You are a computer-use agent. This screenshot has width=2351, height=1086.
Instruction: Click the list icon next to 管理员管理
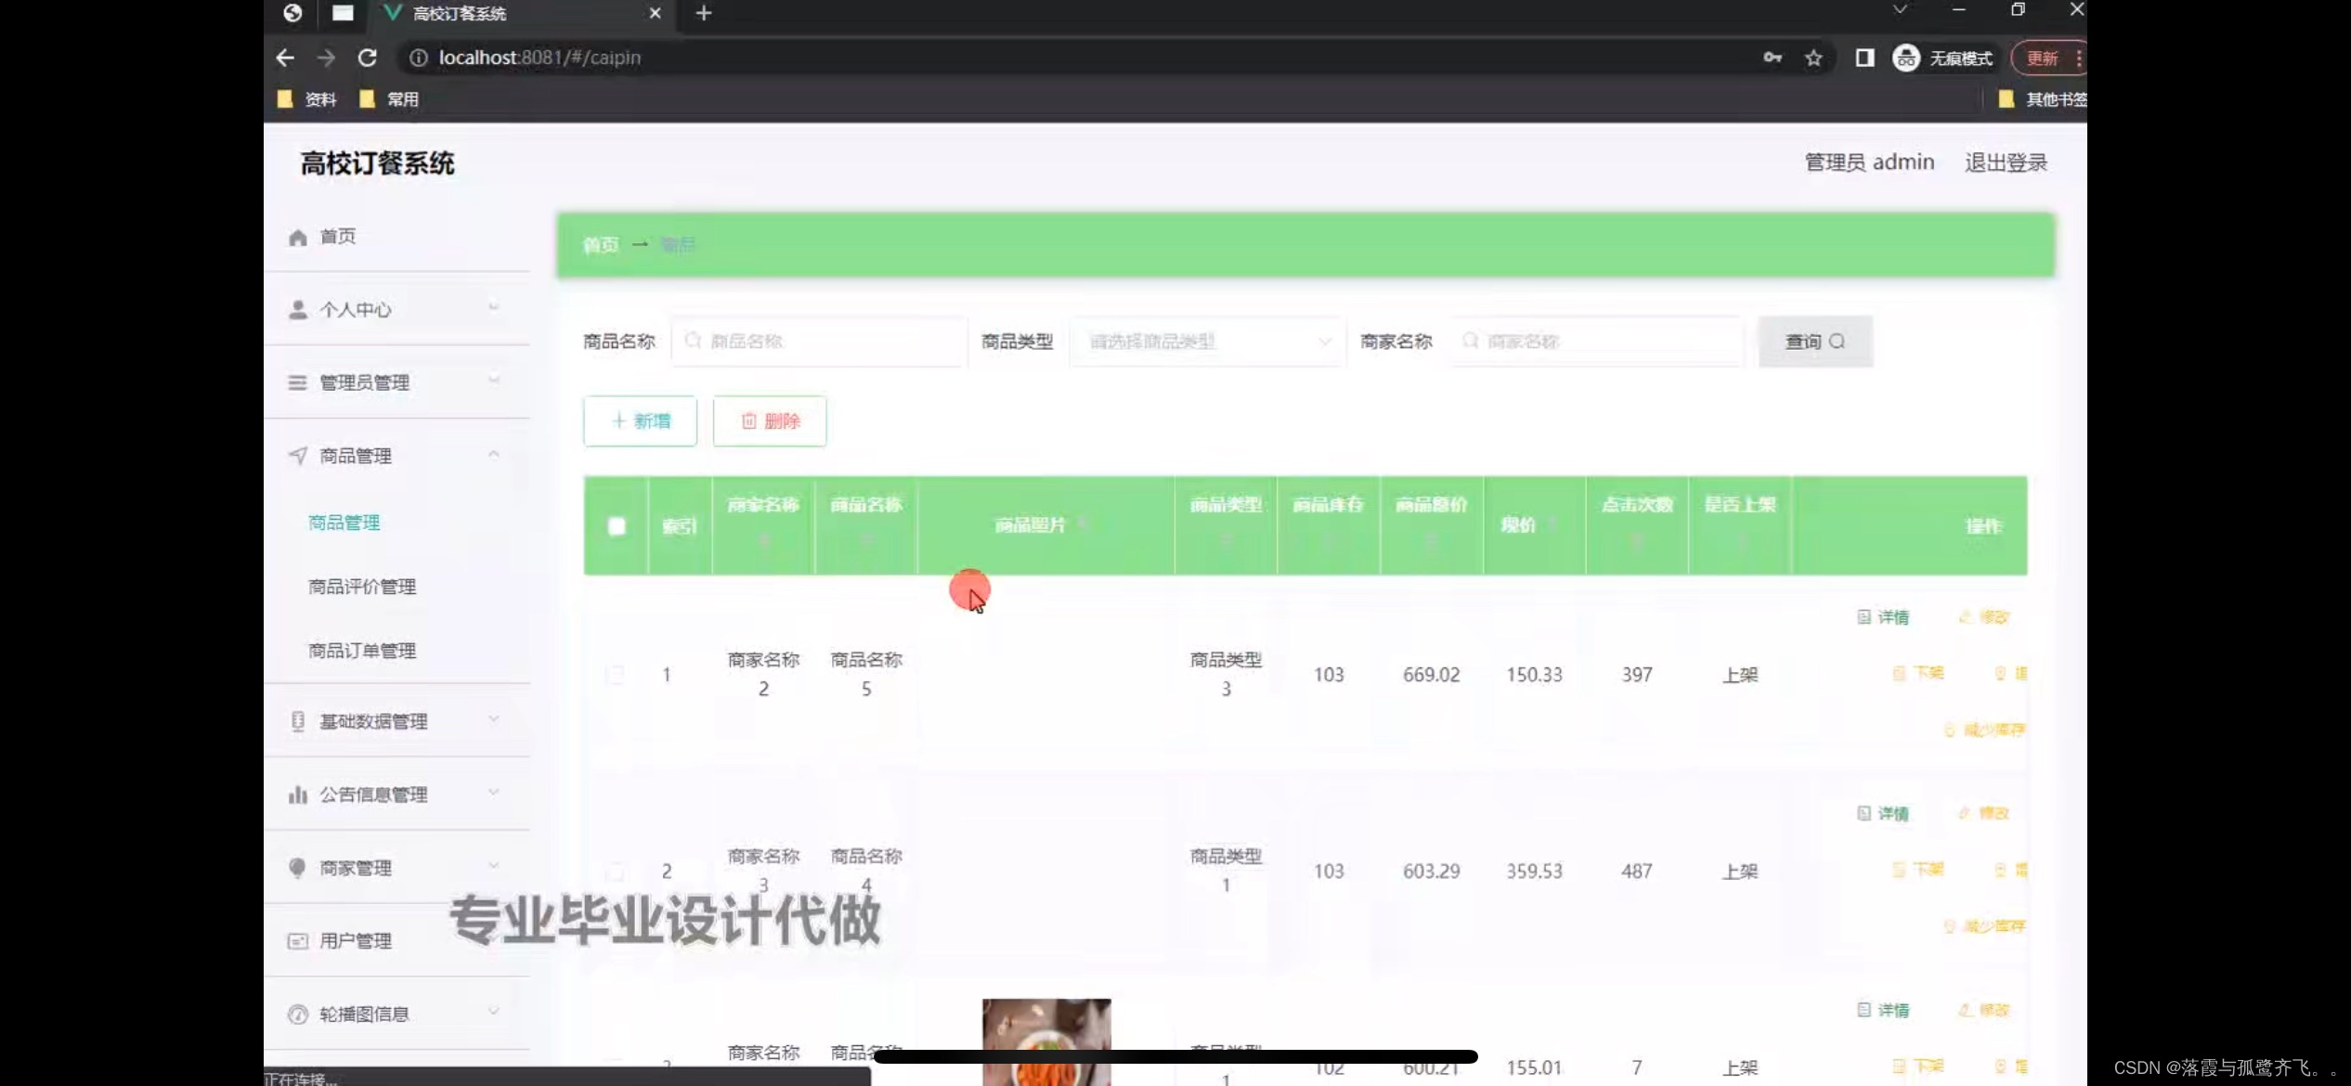pyautogui.click(x=297, y=382)
